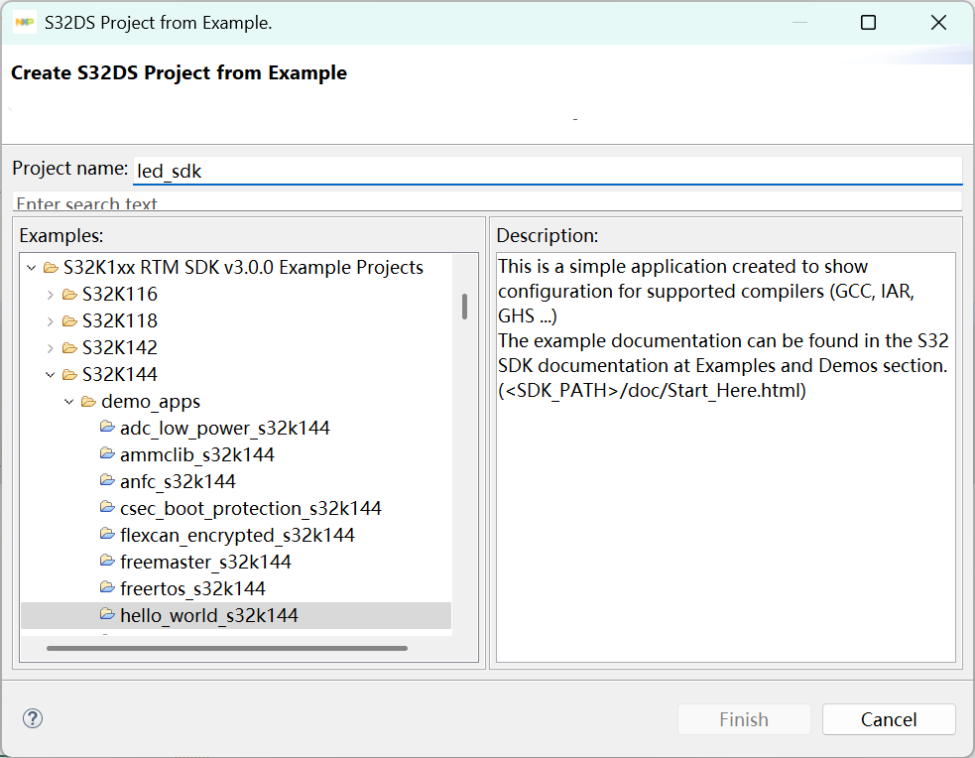Screen dimensions: 975x758
Task: Click the Examples horizontal scrollbar thumb
Action: tap(227, 648)
